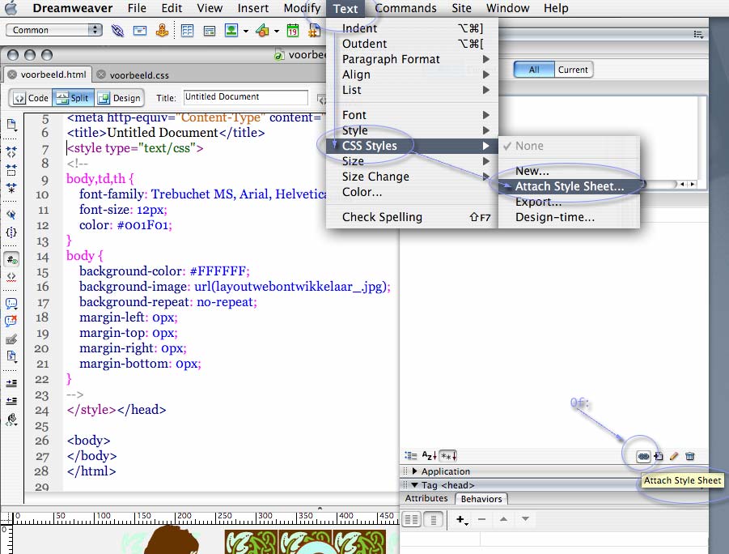This screenshot has height=554, width=729.
Task: Click the Open Documents icon in the coding toolbar
Action: 11,125
